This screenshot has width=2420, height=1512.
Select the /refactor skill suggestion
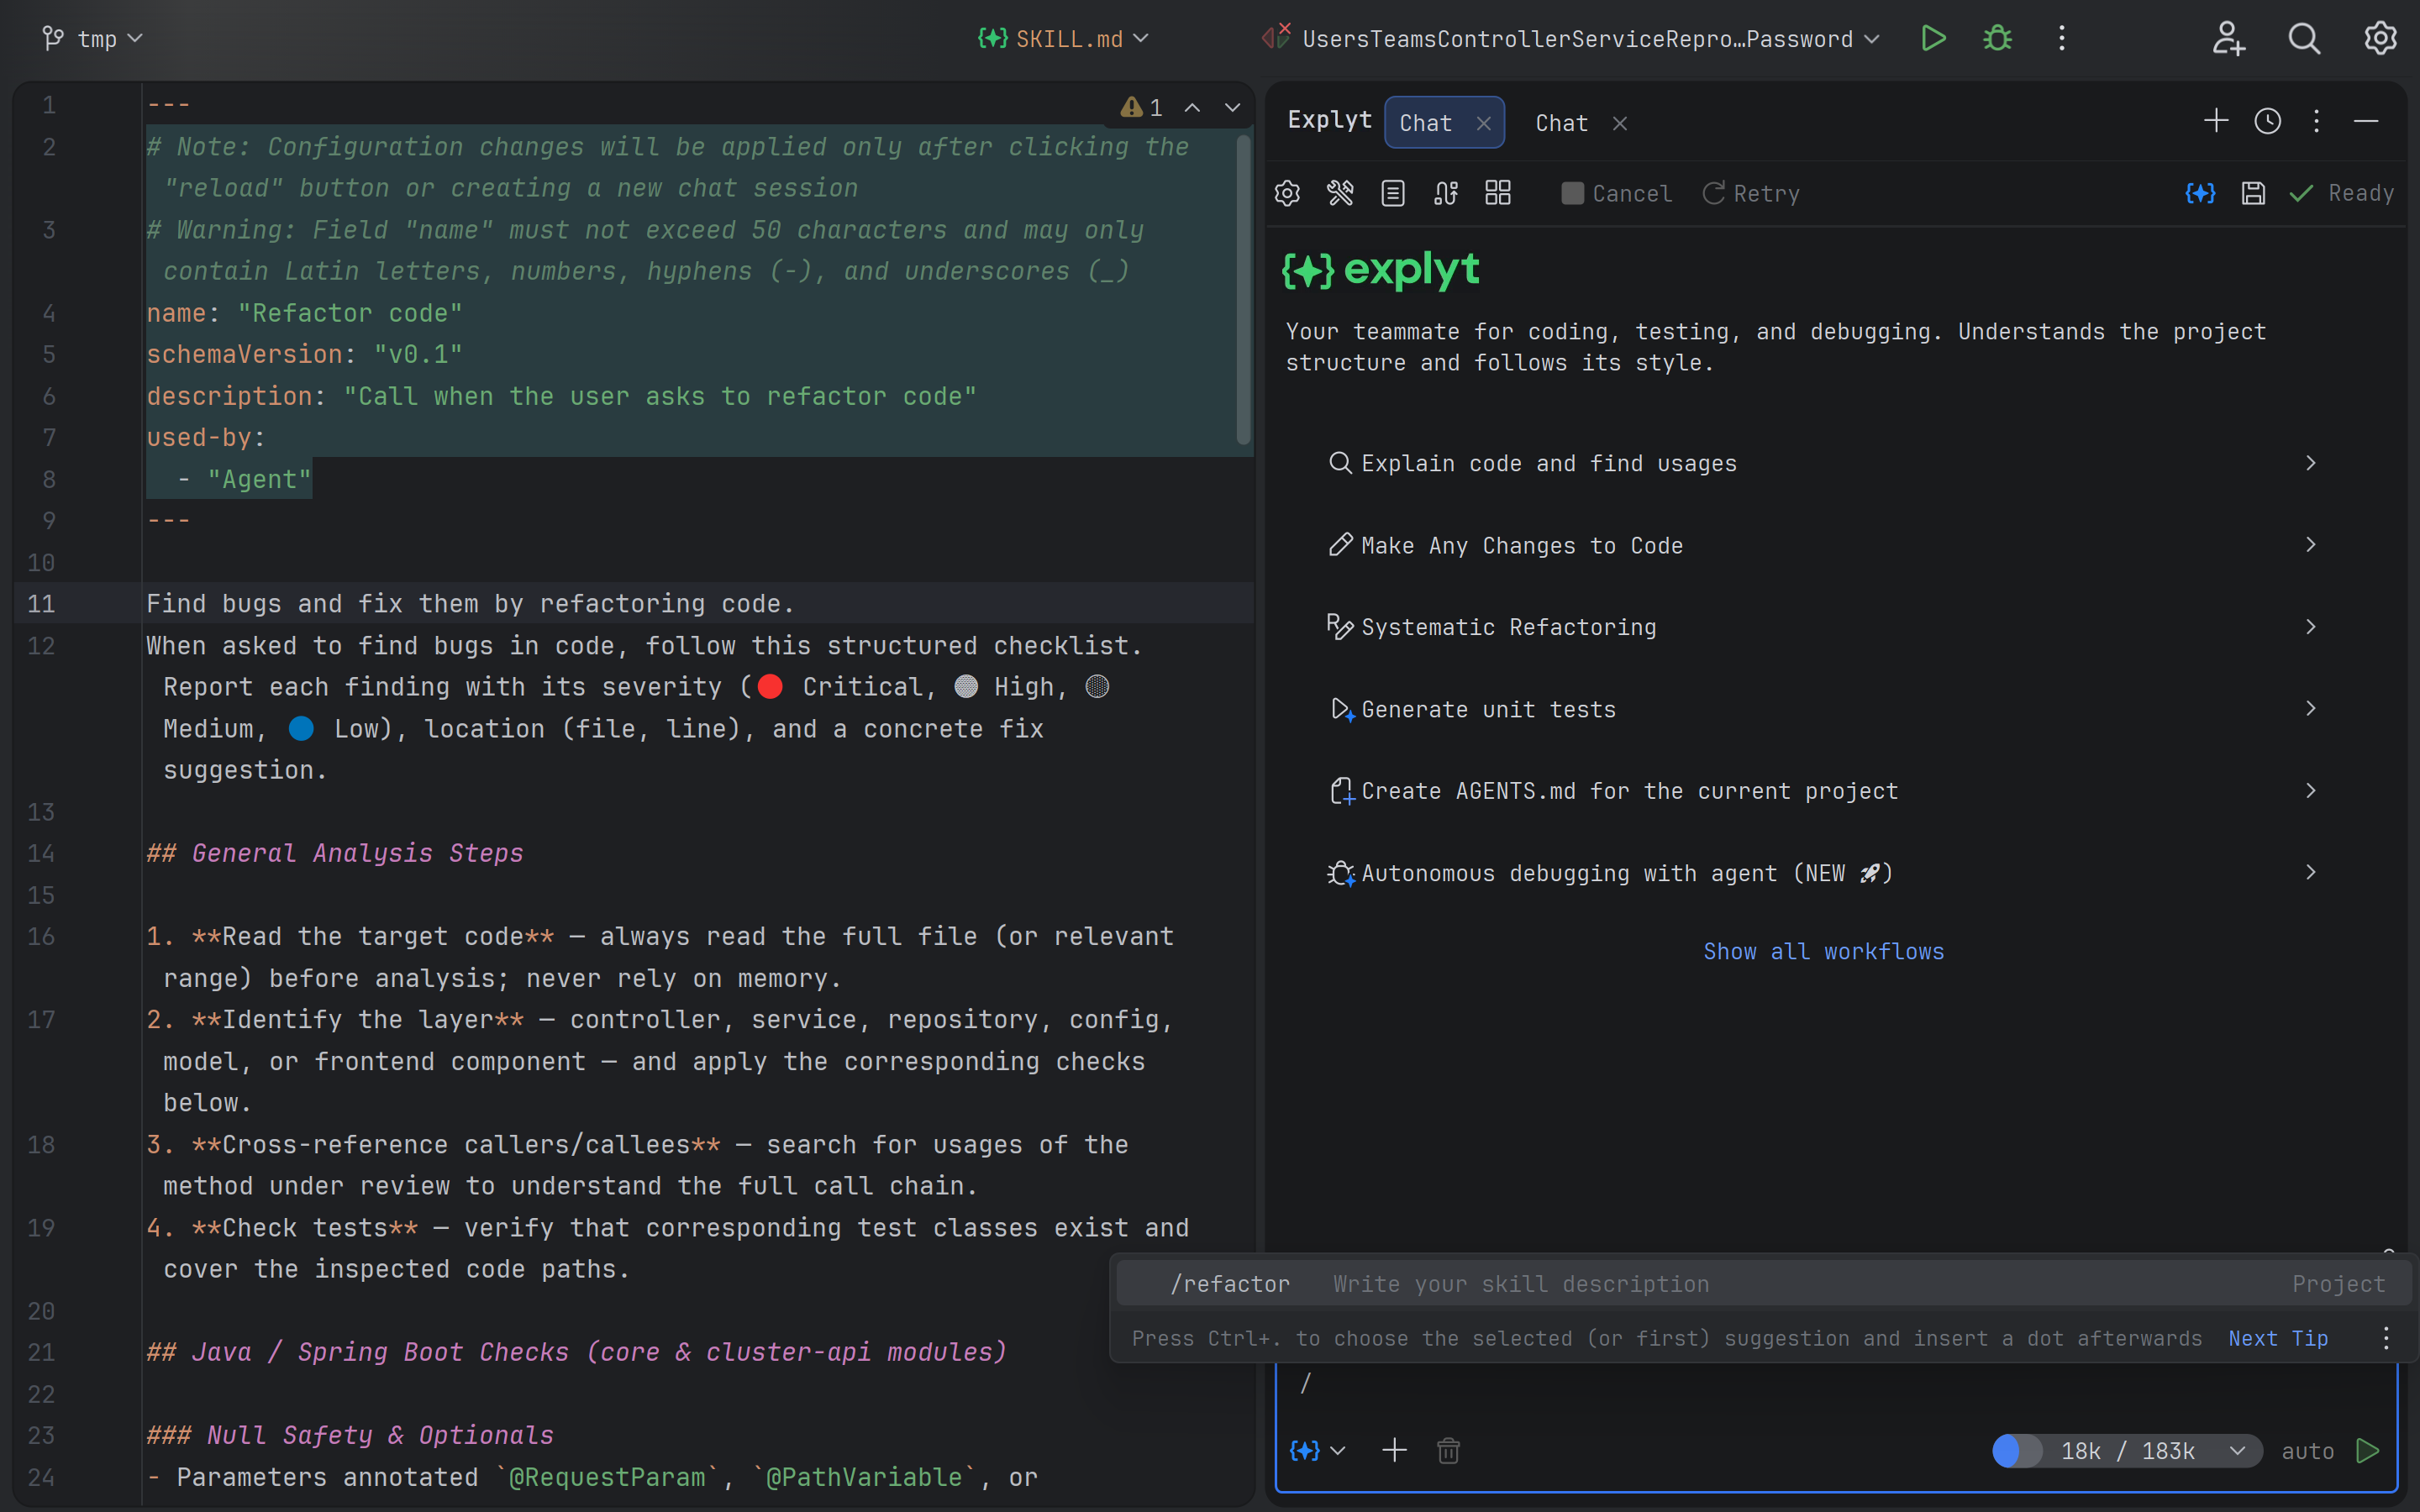1231,1284
